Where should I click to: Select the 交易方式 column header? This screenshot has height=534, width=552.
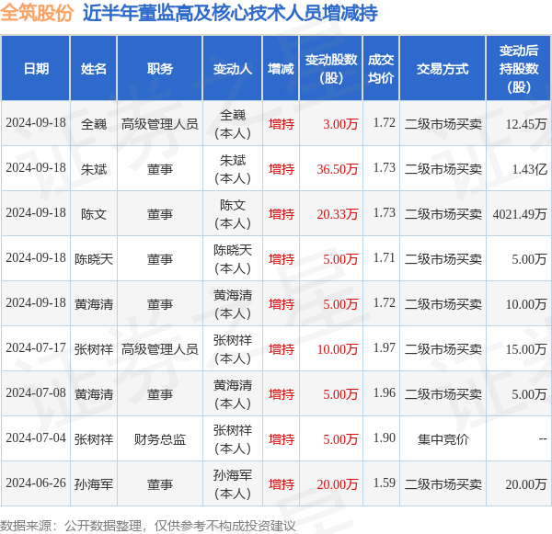443,69
